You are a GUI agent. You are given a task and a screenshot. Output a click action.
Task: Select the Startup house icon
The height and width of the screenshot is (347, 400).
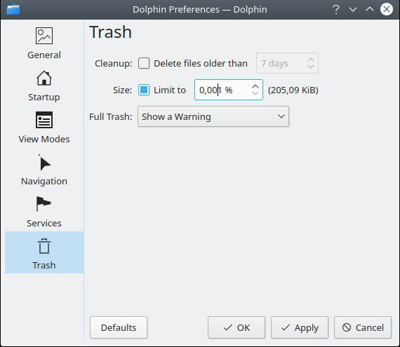[x=44, y=78]
